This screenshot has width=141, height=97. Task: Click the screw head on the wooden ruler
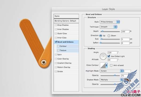[x=44, y=62]
